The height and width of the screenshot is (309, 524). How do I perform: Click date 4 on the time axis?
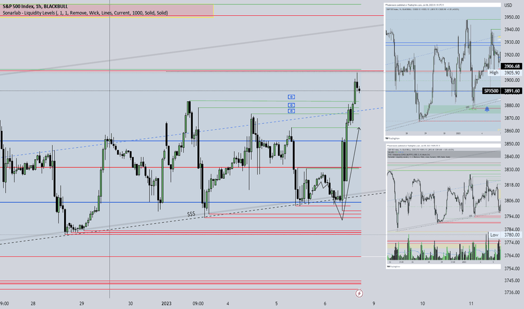(228, 303)
